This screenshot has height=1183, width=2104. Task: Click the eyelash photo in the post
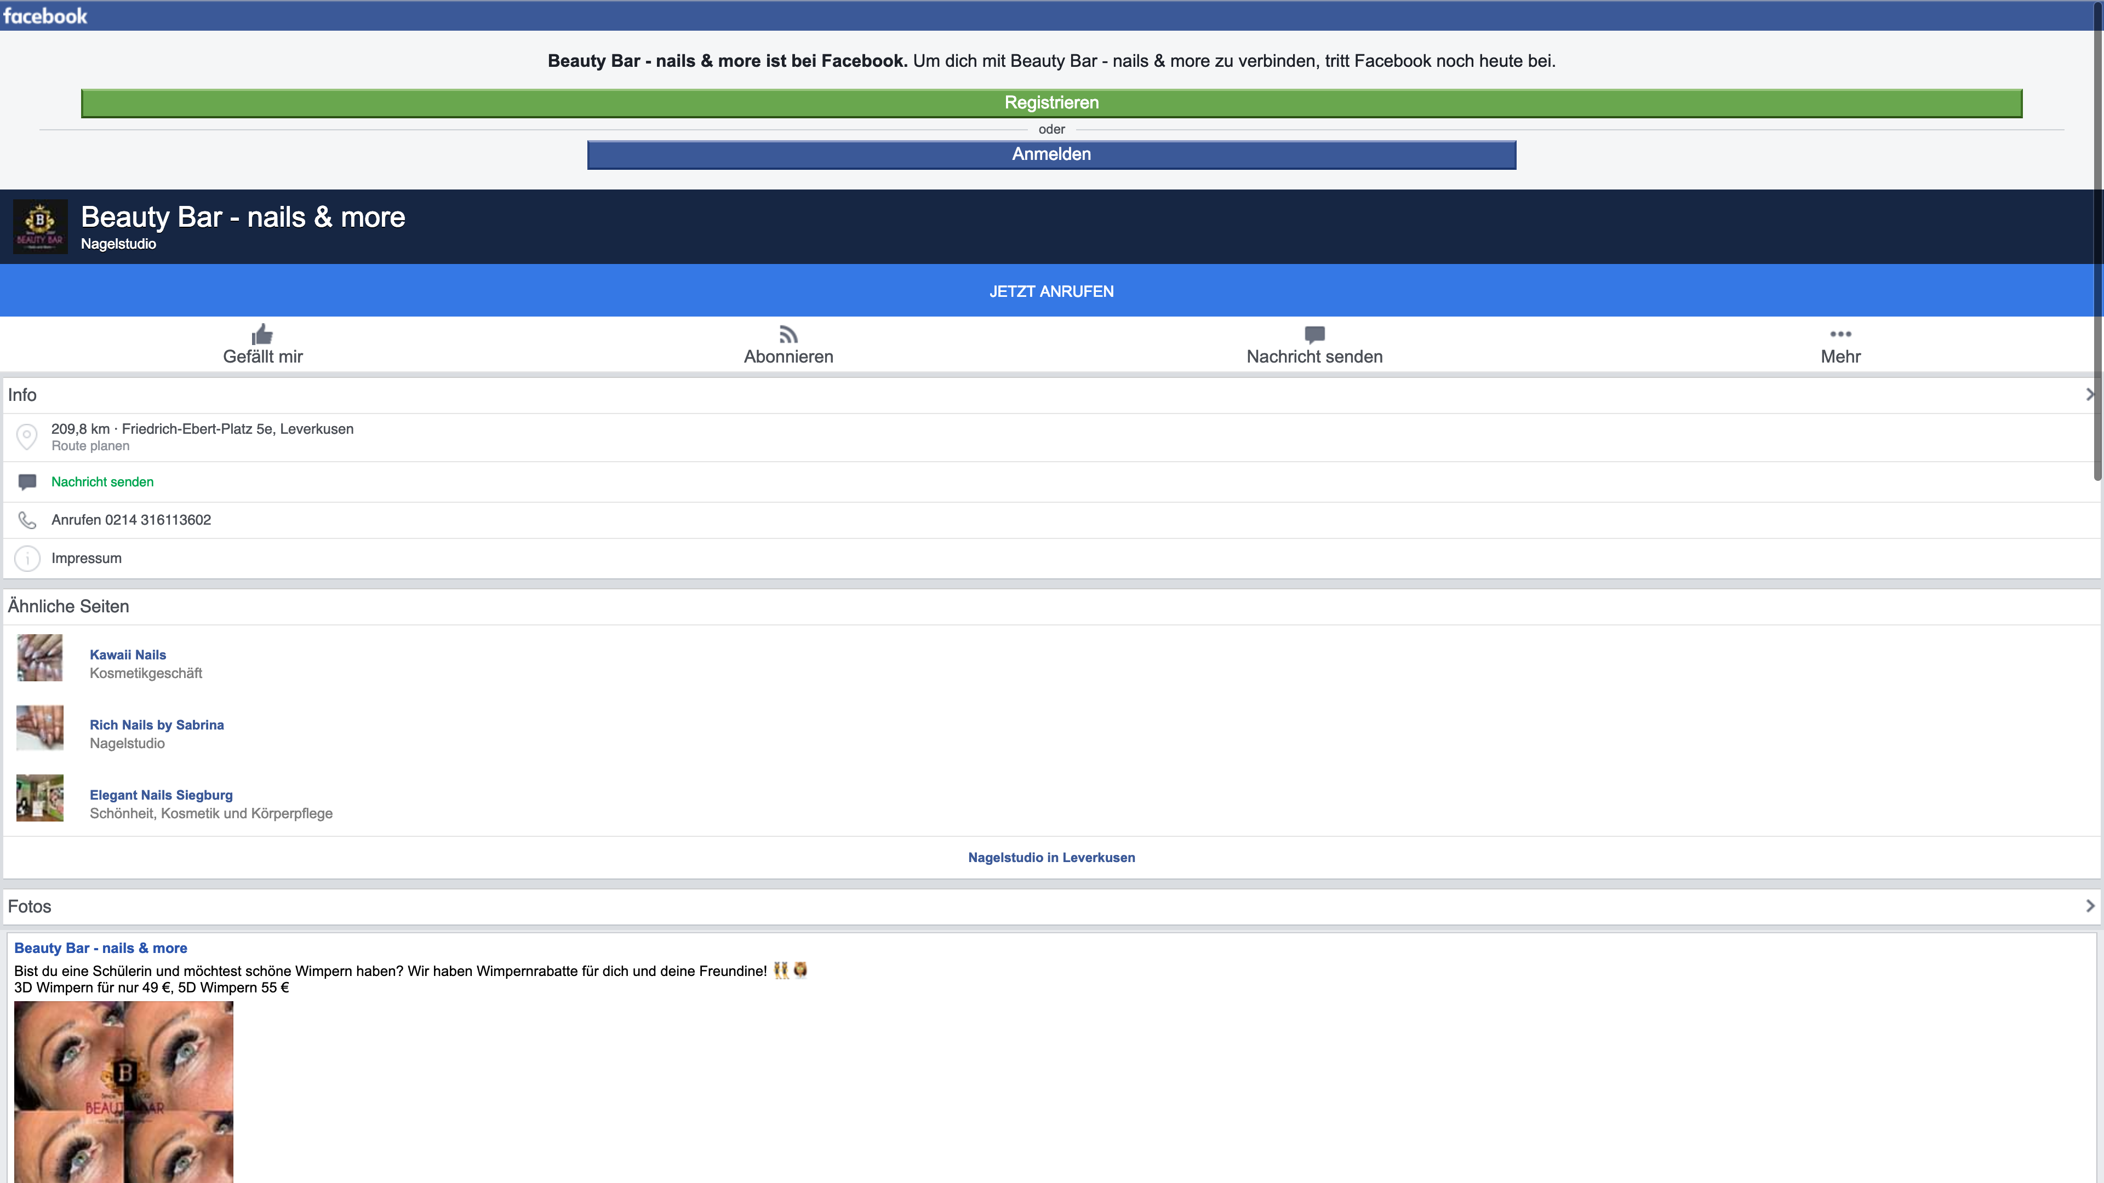click(123, 1092)
